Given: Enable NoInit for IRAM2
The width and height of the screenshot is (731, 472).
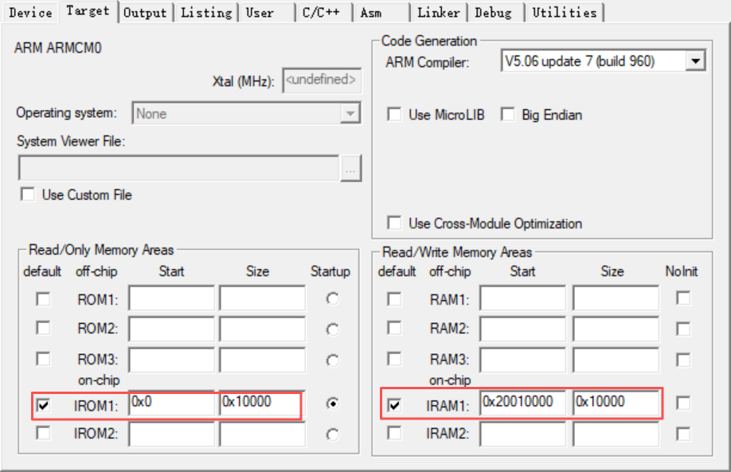Looking at the screenshot, I should pos(683,435).
